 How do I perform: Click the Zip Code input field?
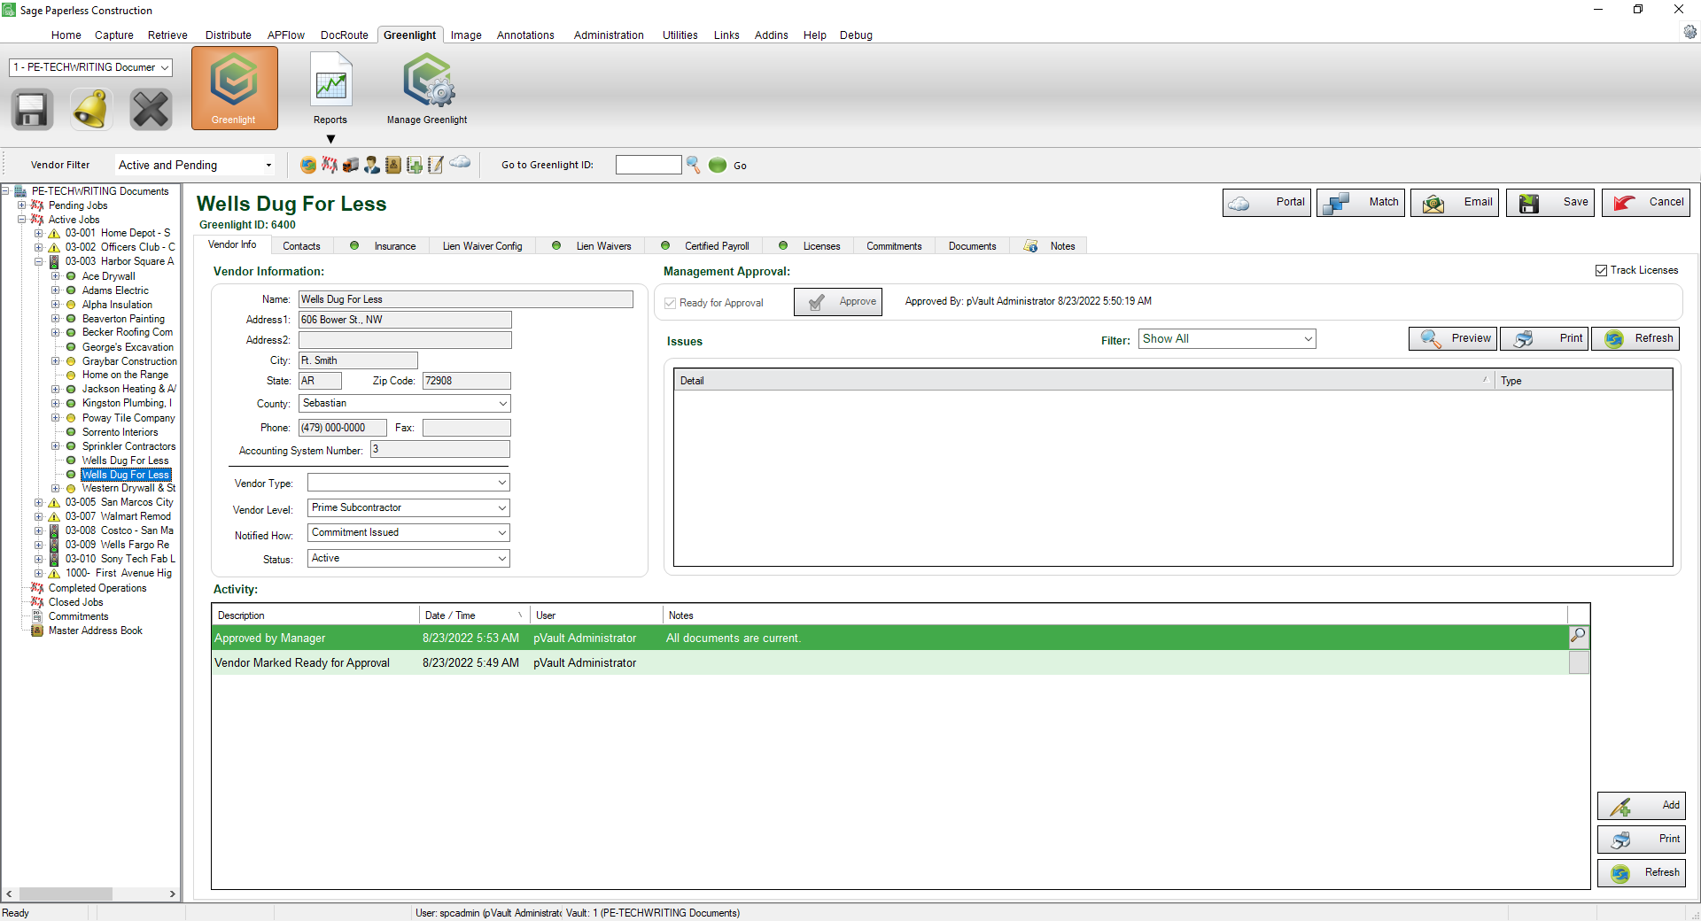click(467, 381)
